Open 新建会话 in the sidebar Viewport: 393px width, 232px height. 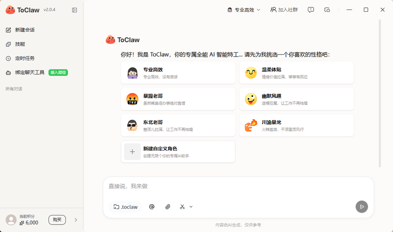pyautogui.click(x=25, y=30)
